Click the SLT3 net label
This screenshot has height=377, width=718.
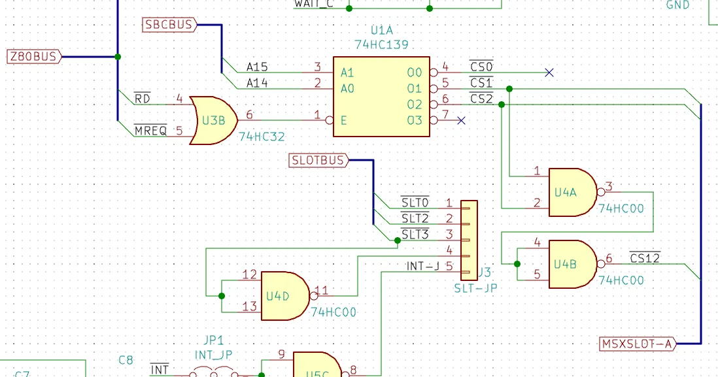(415, 234)
